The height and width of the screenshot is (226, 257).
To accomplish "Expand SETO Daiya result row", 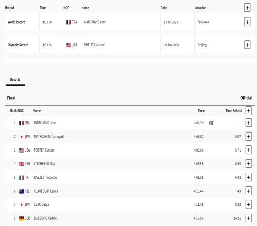I will (x=248, y=204).
